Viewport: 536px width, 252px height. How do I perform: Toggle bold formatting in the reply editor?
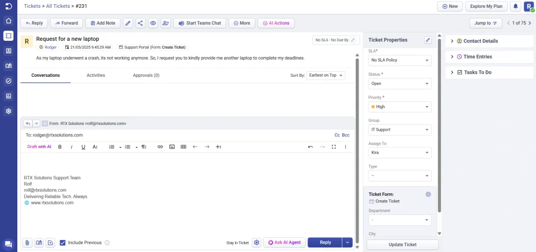click(x=60, y=147)
